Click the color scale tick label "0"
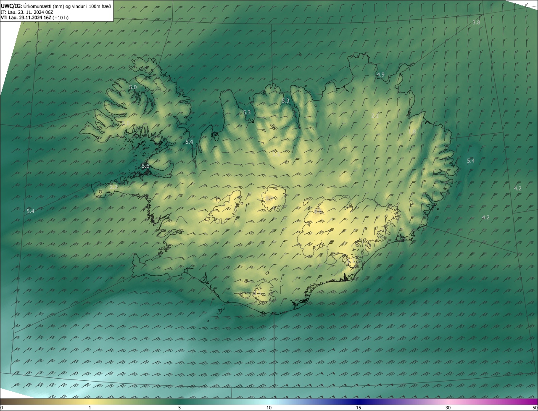 [x=1, y=408]
